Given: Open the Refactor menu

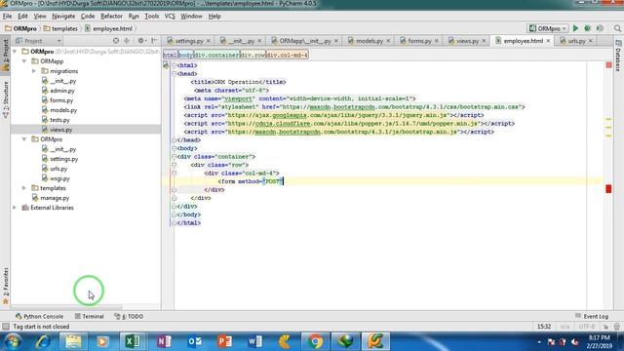Looking at the screenshot, I should (x=111, y=16).
